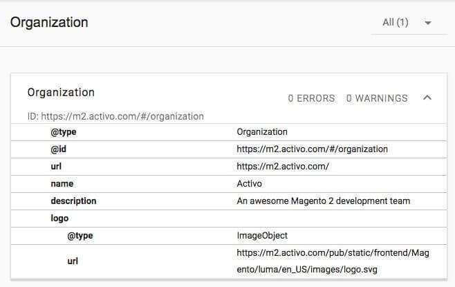Image resolution: width=455 pixels, height=287 pixels.
Task: Select the Organization page heading
Action: (49, 22)
